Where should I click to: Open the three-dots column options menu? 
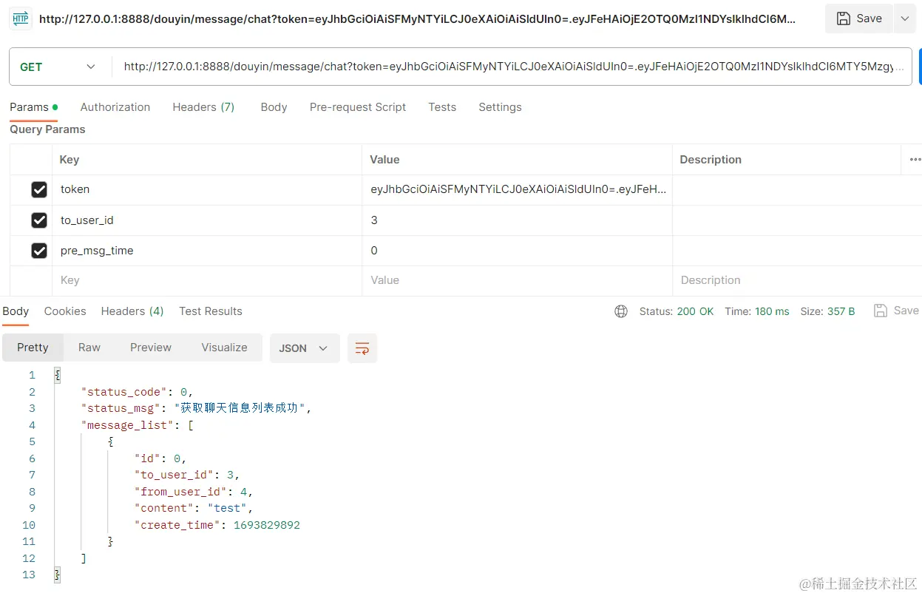click(915, 160)
